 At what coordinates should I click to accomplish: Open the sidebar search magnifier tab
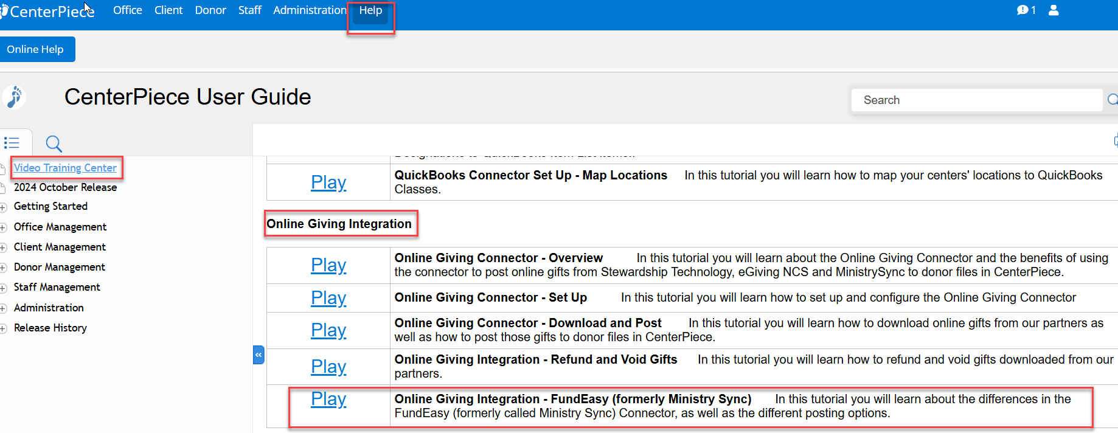(54, 144)
